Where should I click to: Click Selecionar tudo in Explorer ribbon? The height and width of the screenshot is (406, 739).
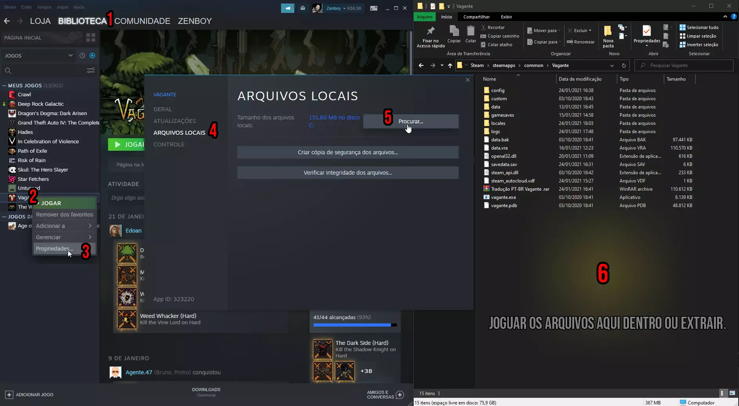699,27
